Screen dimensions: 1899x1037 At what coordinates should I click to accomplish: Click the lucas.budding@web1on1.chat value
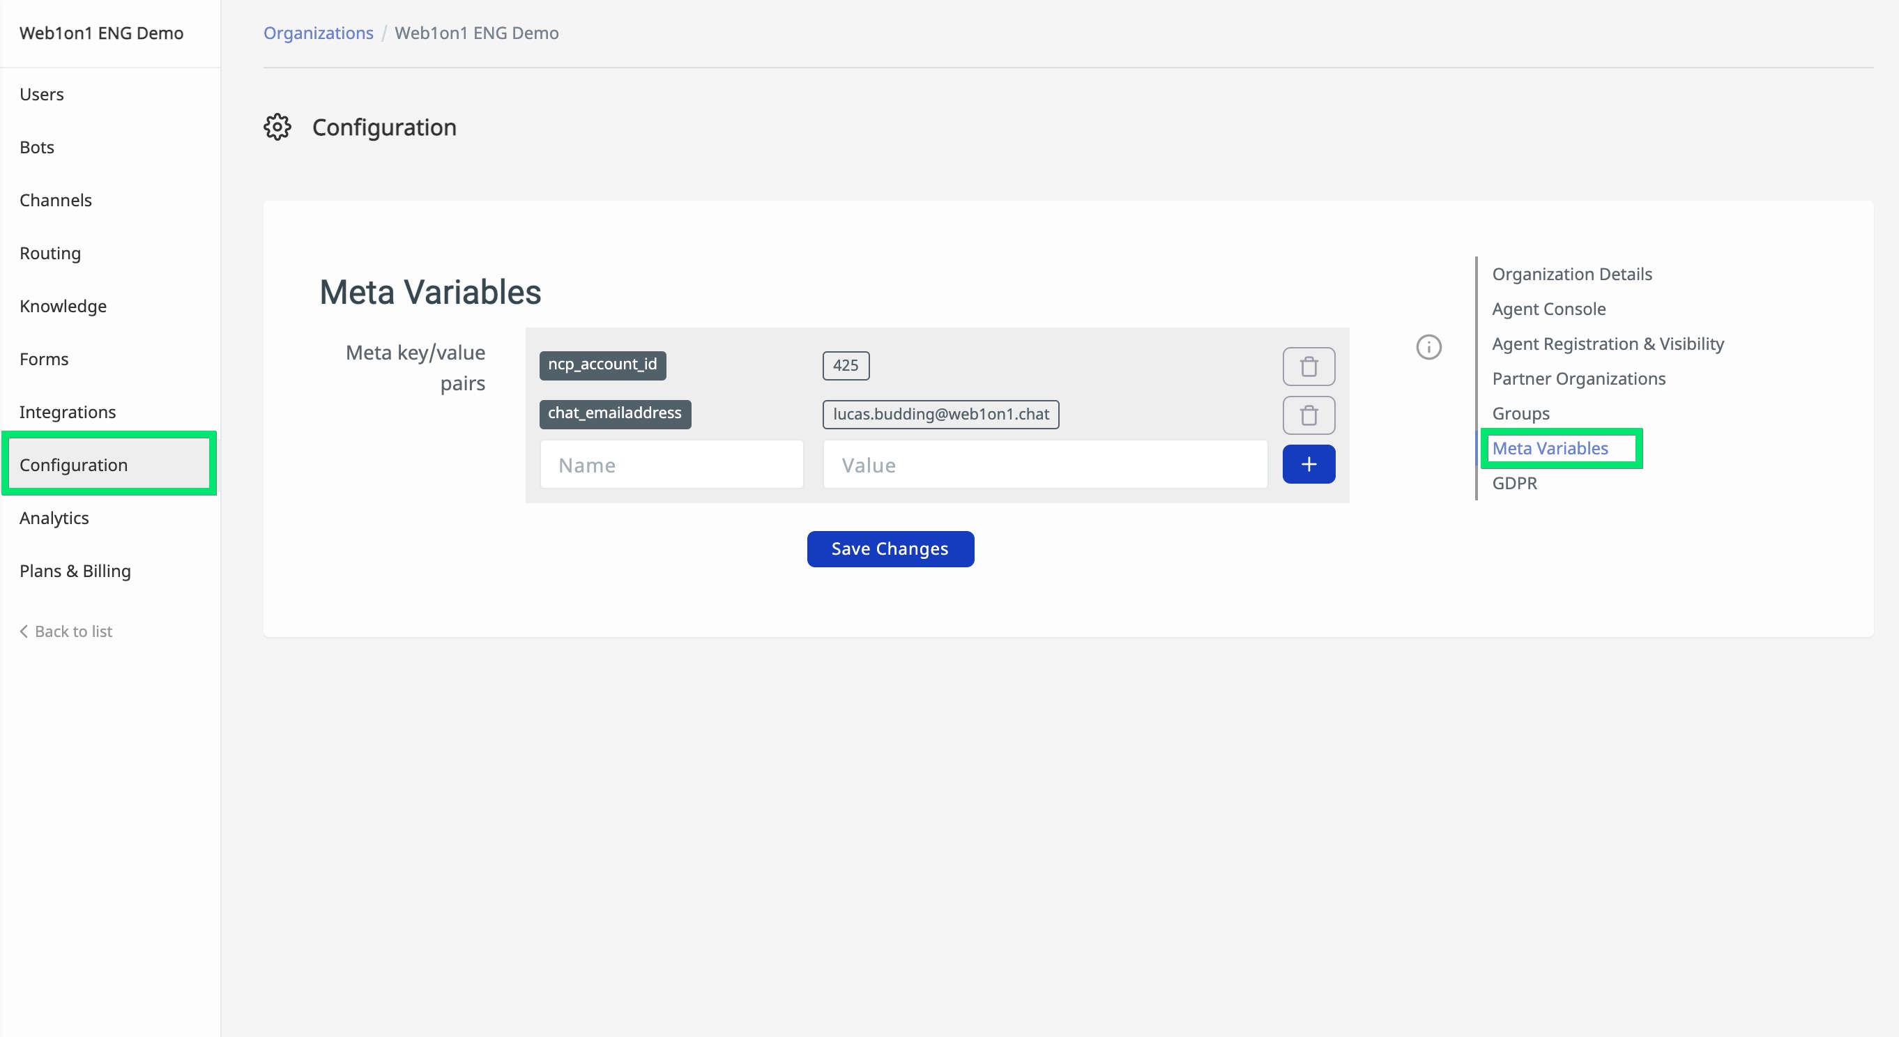[940, 414]
